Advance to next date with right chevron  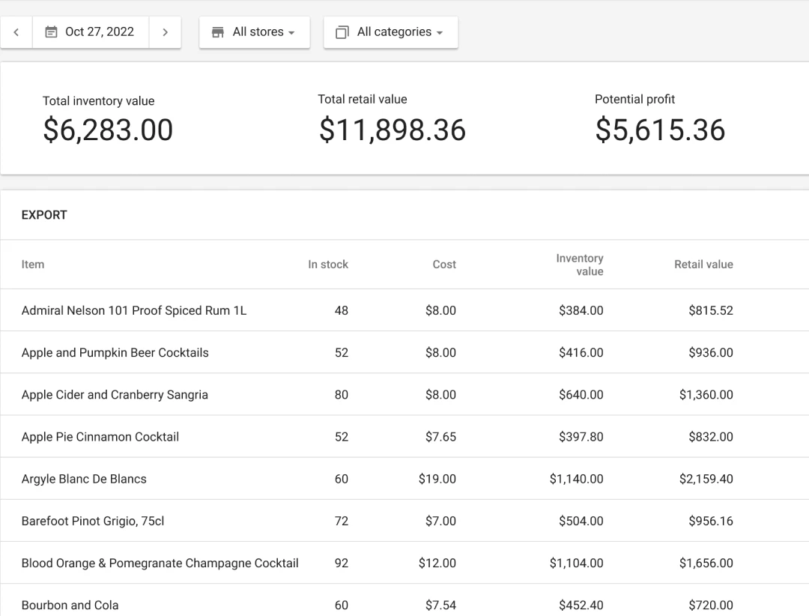(165, 32)
